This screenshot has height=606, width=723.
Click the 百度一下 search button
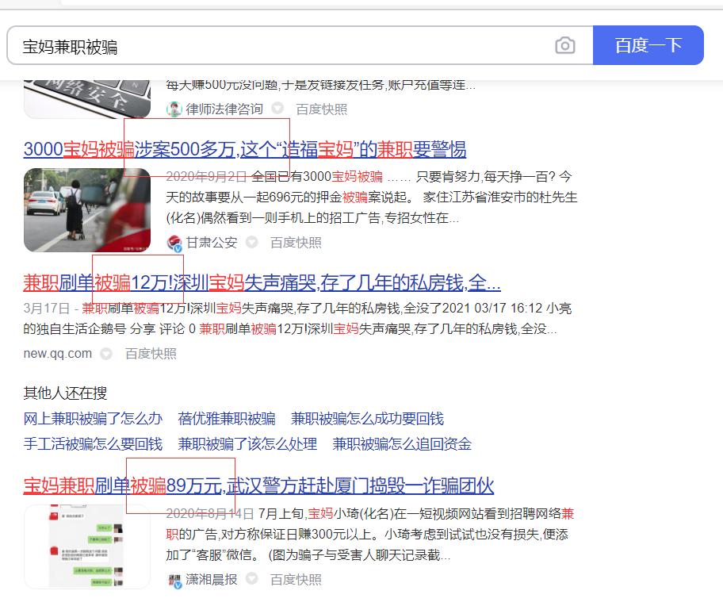(648, 46)
